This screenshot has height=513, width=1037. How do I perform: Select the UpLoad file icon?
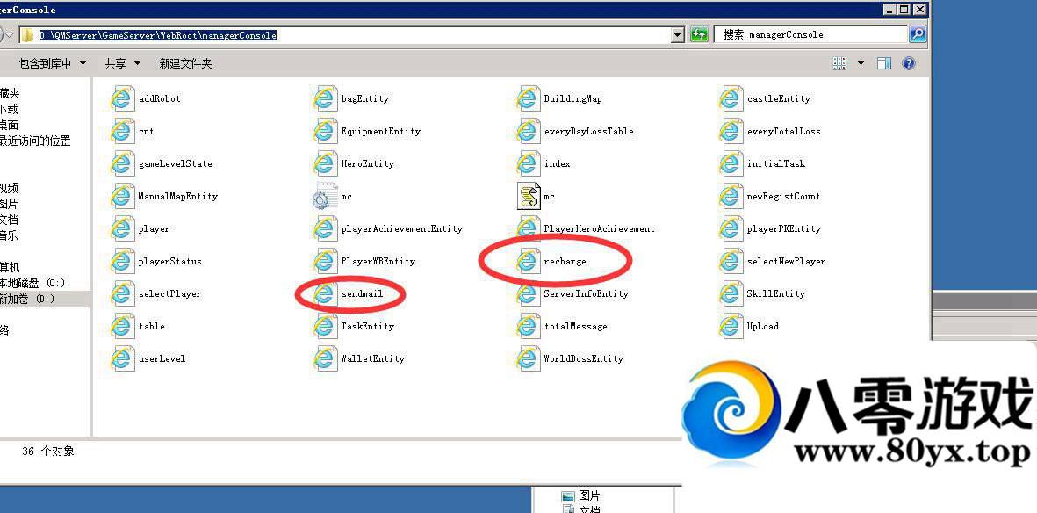click(731, 326)
